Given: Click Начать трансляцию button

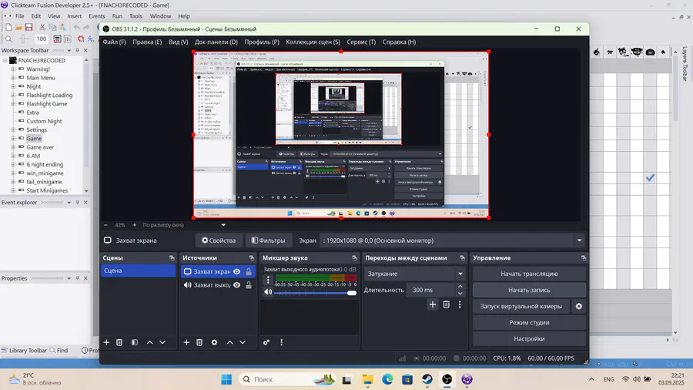Looking at the screenshot, I should (x=529, y=274).
